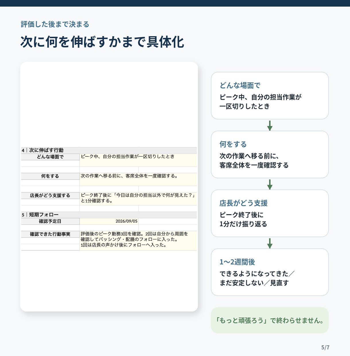Select the section header 4｜次に伸ばす行動

[x=109, y=150]
